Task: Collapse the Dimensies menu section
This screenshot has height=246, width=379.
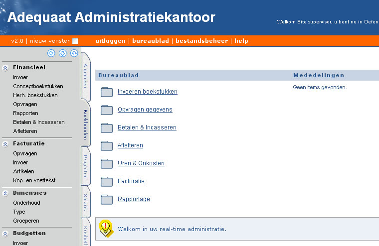Action: pyautogui.click(x=5, y=193)
